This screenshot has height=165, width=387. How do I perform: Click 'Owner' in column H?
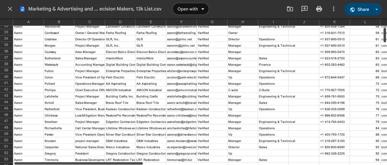[x=243, y=33]
